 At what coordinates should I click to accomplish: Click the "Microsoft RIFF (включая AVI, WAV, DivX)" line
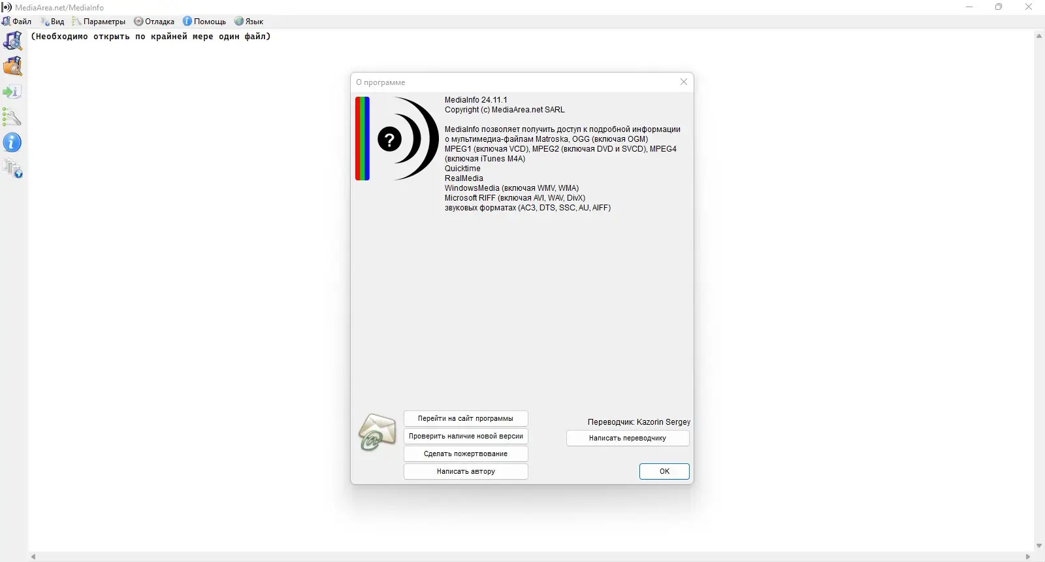click(515, 198)
